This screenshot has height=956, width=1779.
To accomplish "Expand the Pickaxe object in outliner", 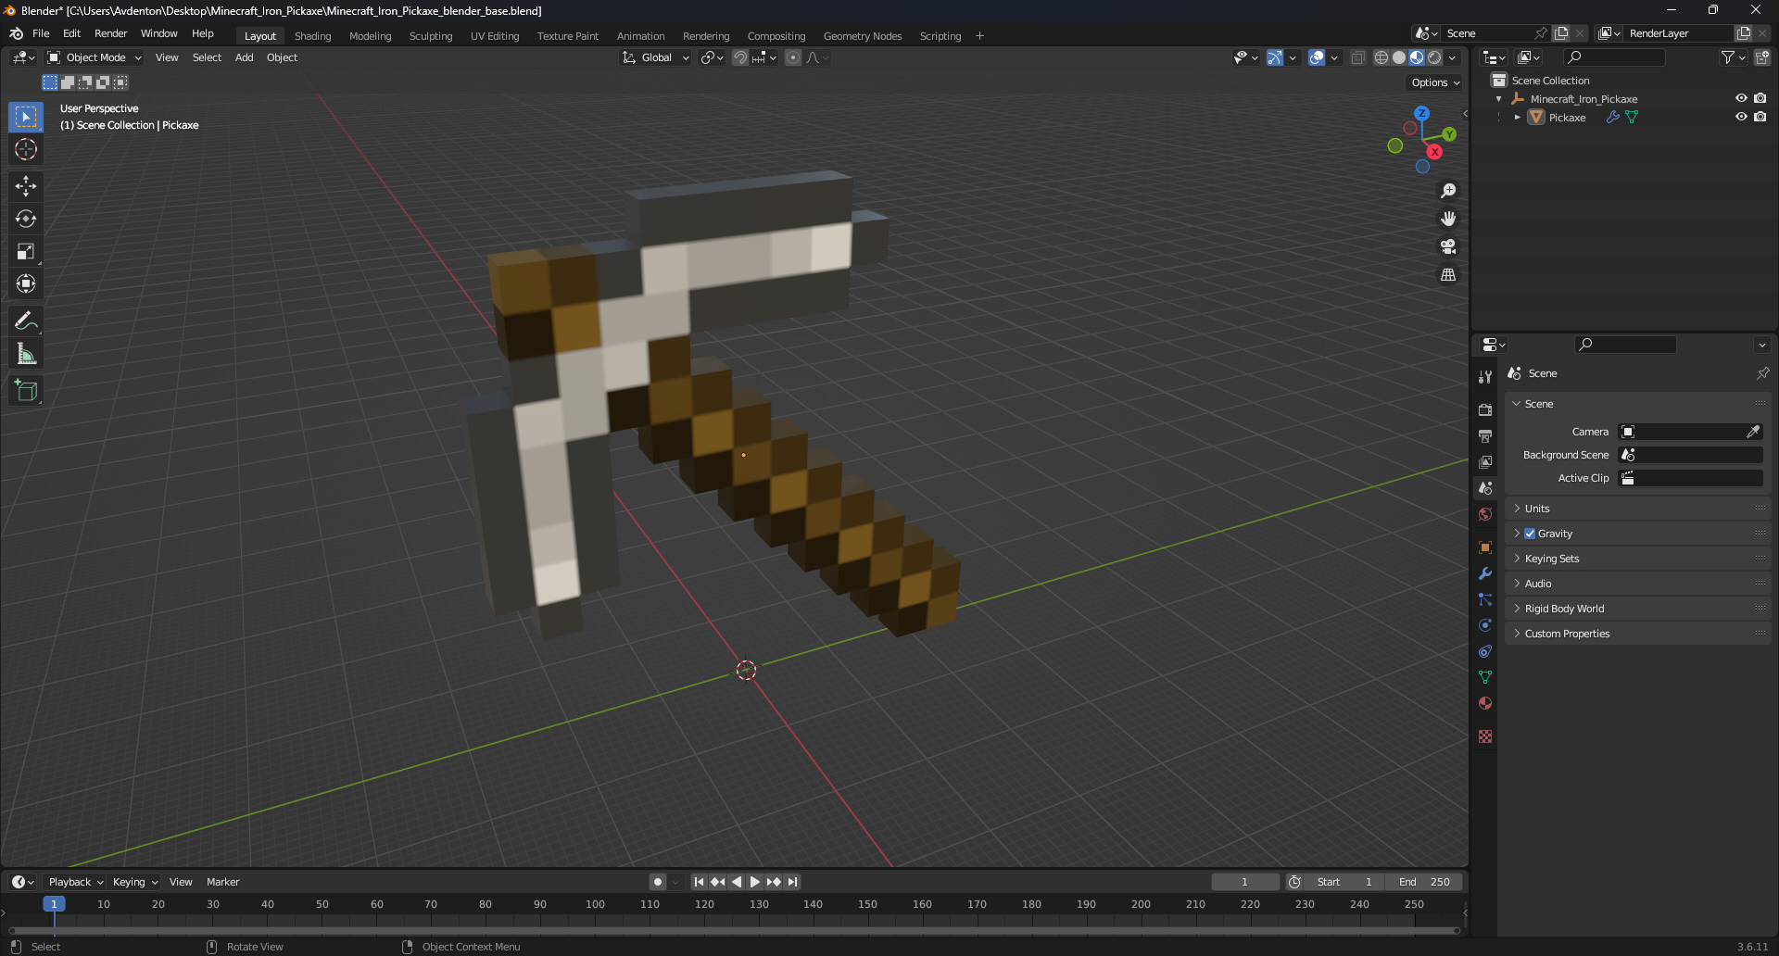I will (x=1517, y=118).
